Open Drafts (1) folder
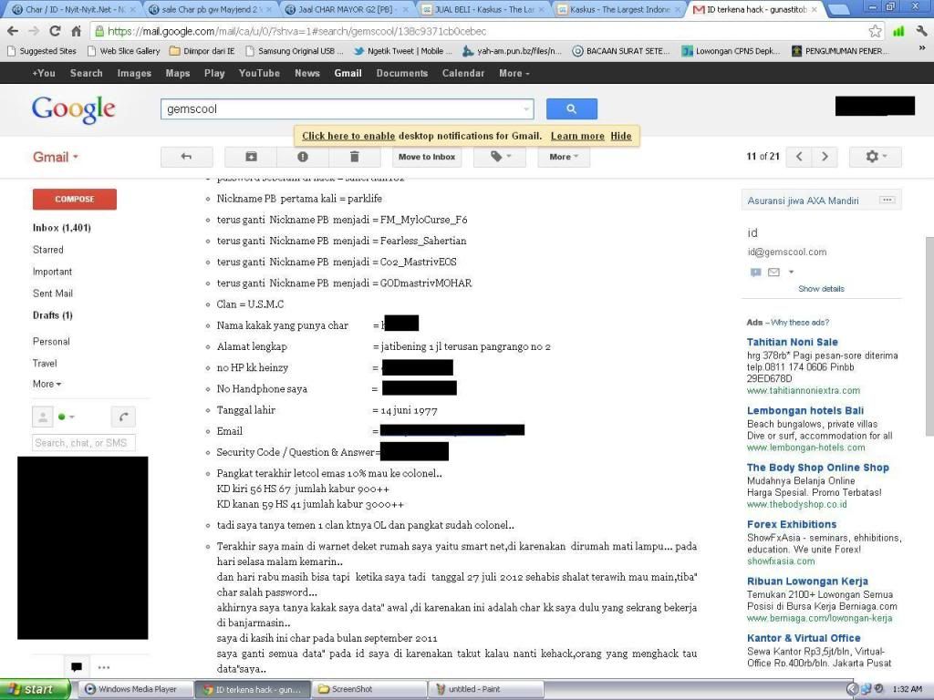 coord(52,314)
